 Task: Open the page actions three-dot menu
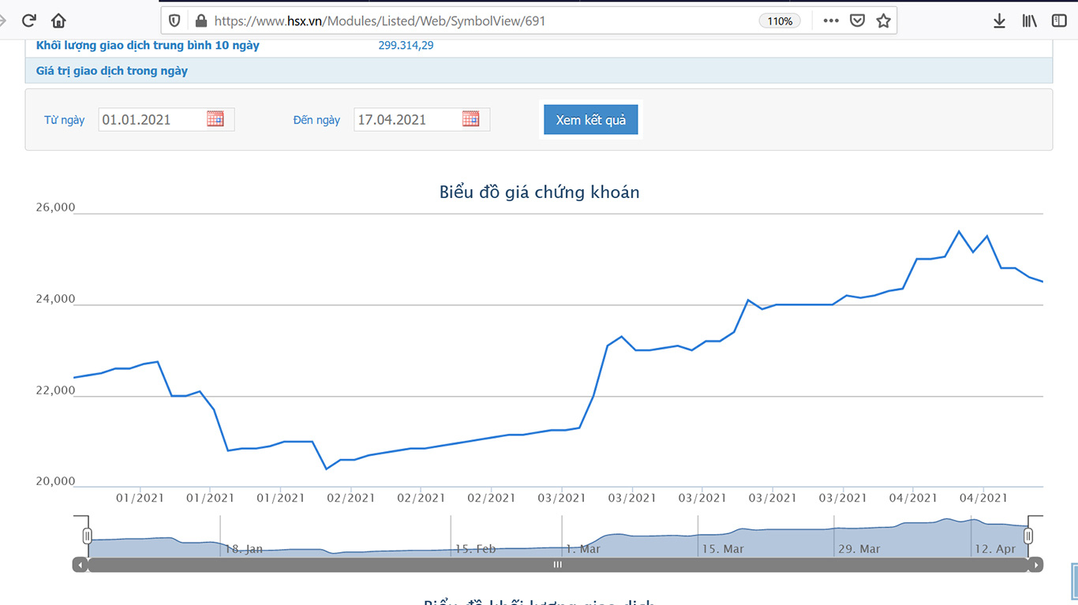click(830, 21)
